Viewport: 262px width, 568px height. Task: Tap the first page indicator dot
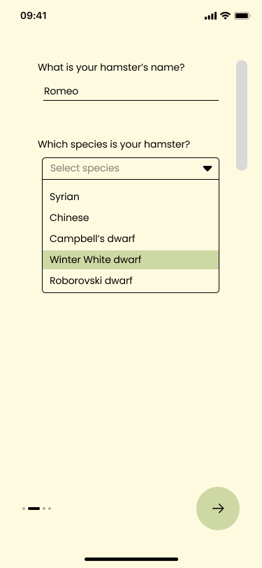24,509
